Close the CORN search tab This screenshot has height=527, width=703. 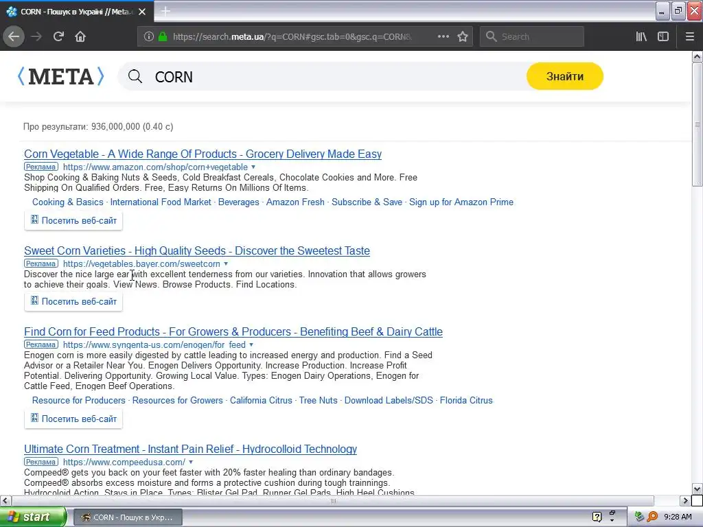coord(142,12)
